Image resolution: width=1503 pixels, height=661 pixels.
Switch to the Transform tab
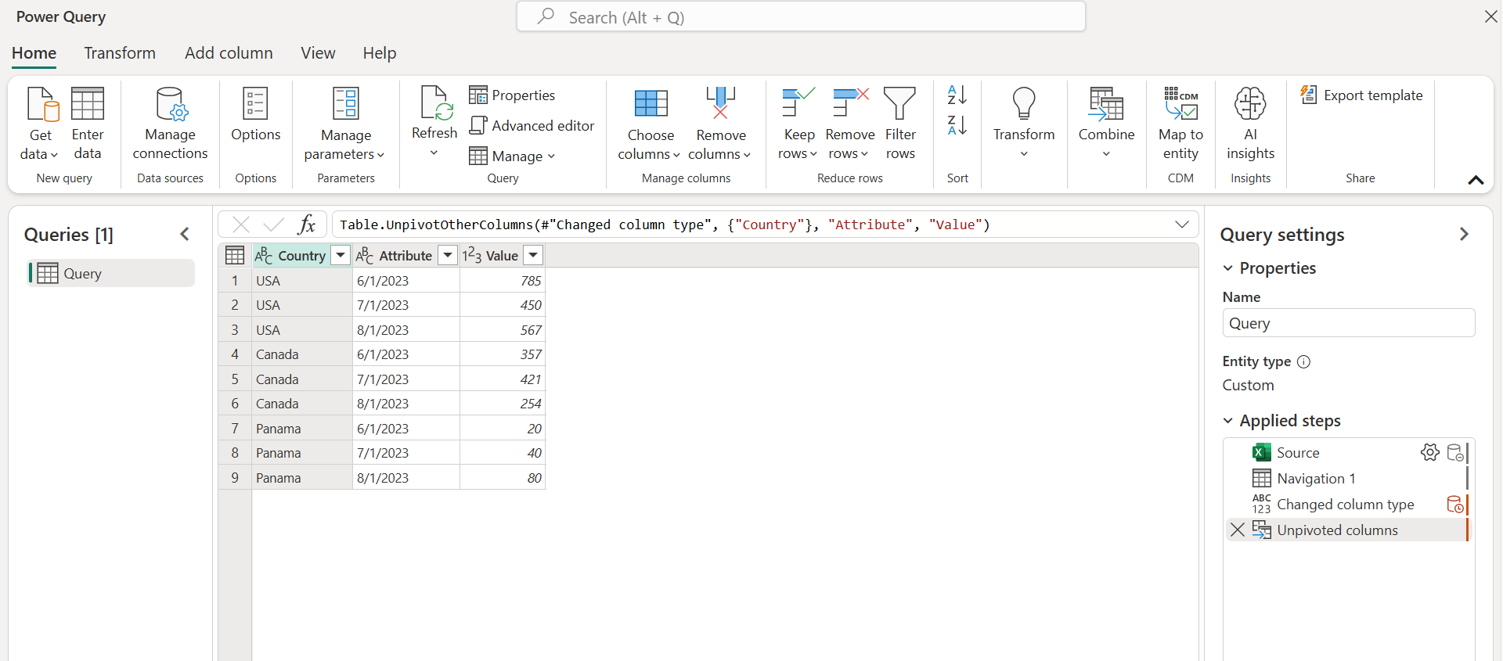120,53
